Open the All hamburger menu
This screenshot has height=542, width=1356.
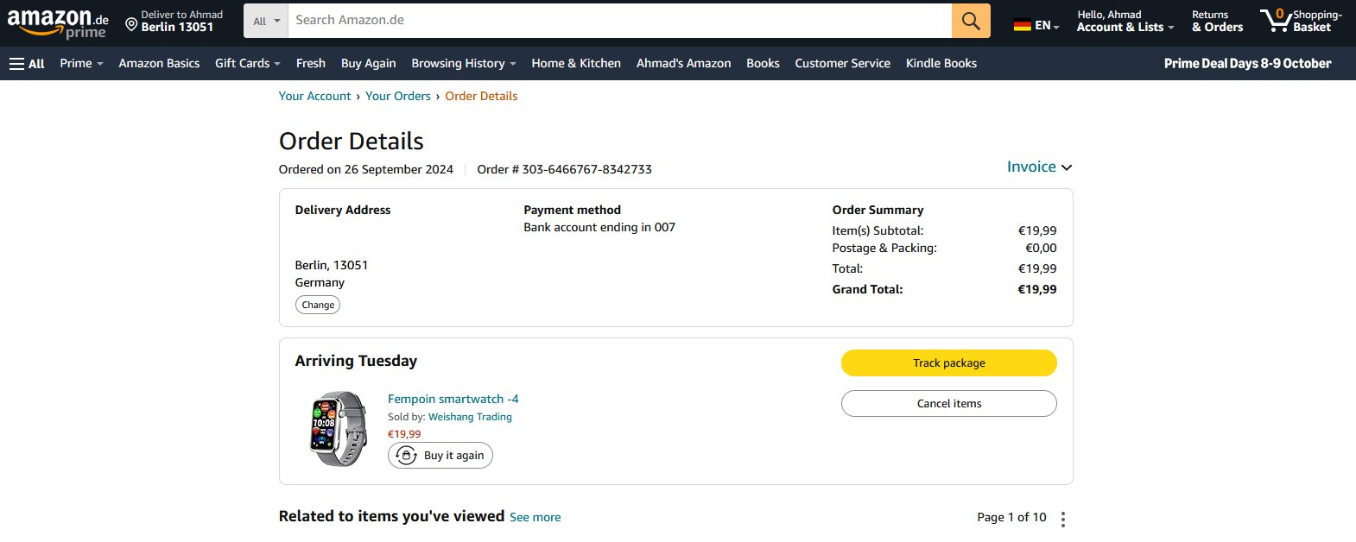click(27, 63)
